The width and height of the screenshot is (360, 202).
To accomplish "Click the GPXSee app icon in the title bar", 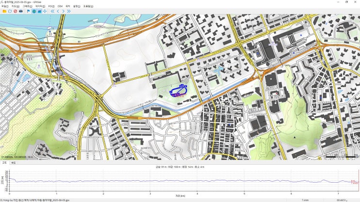I will (x=2, y=2).
